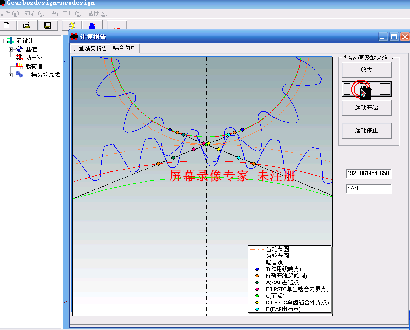Expand the 一档齿轮总成 tree node
The height and width of the screenshot is (330, 410).
(x=10, y=75)
